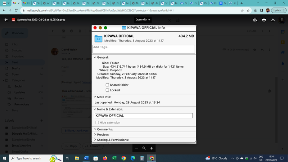Click the Add to Drive icon
This screenshot has width=288, height=162.
255,19
